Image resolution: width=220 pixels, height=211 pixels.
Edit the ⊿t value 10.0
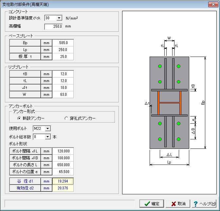click(x=63, y=88)
